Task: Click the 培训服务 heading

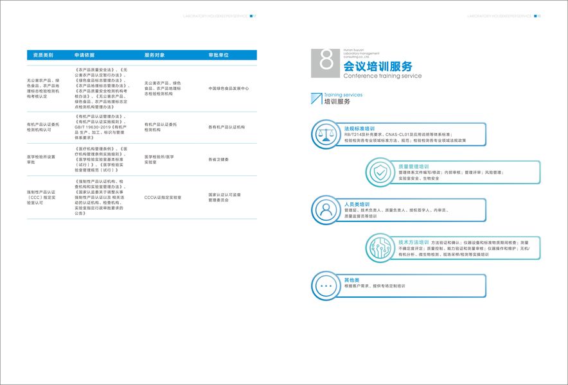Action: point(337,101)
